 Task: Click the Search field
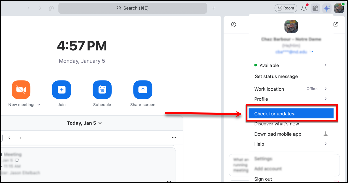(133, 8)
